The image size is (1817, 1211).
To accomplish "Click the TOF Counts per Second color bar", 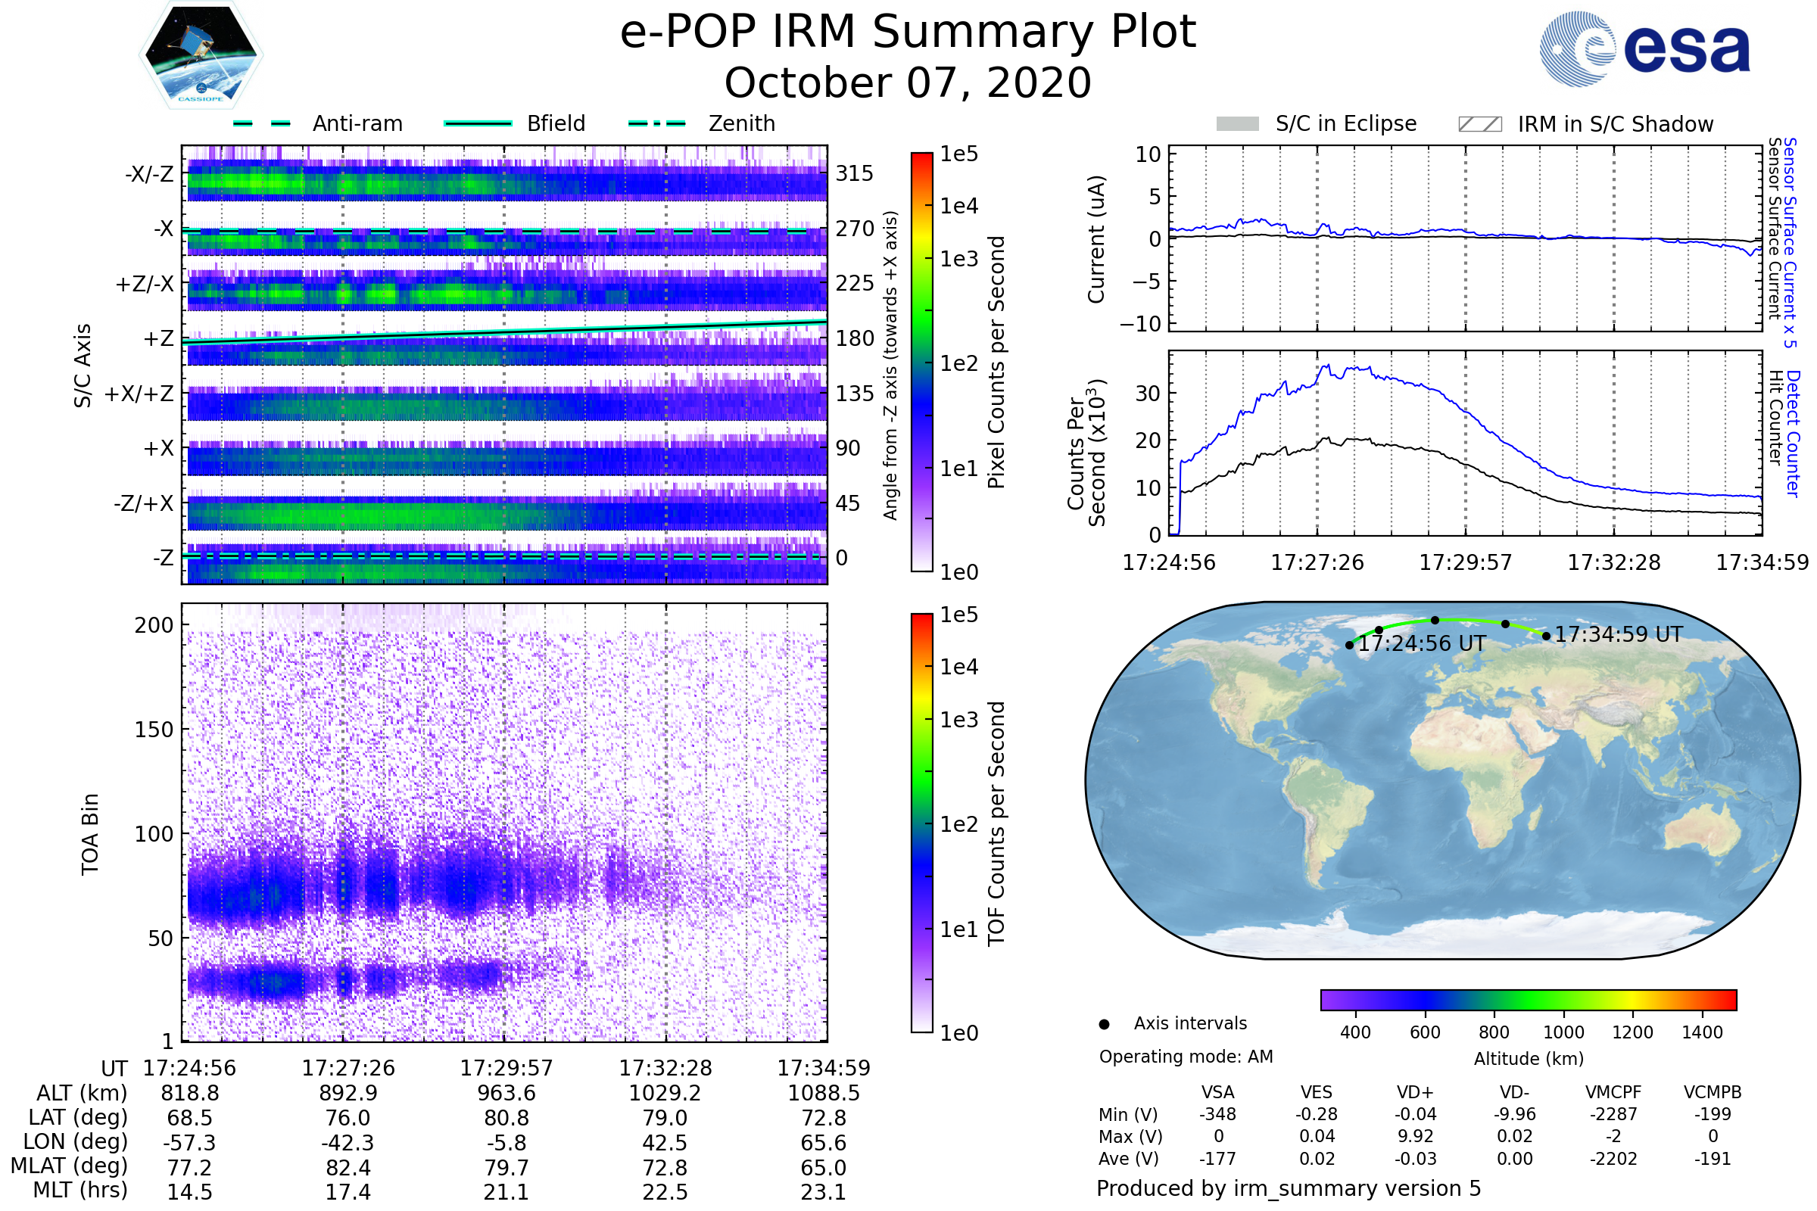I will pos(921,823).
